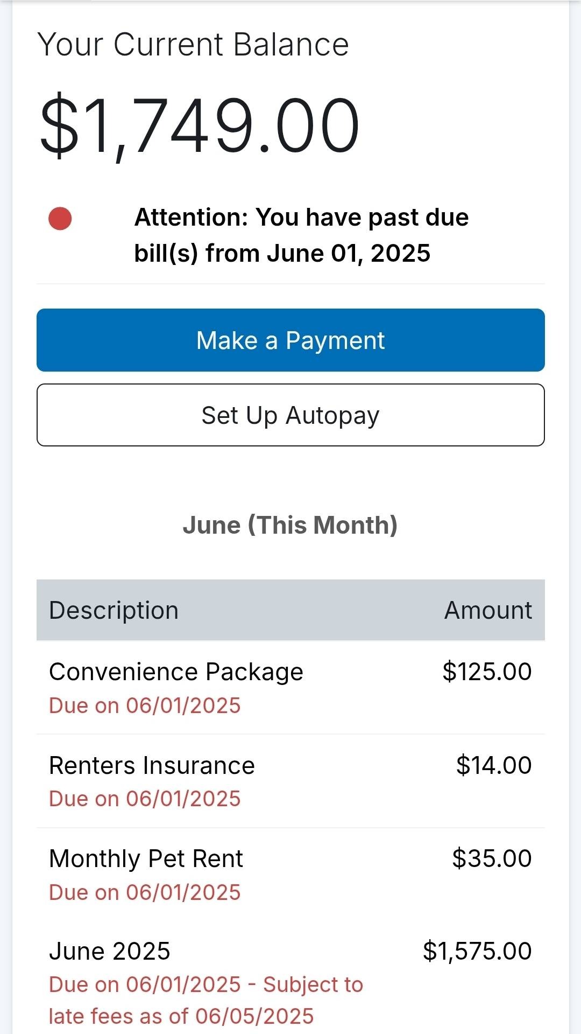Click the late fees notice text
The height and width of the screenshot is (1034, 581).
[x=206, y=1000]
